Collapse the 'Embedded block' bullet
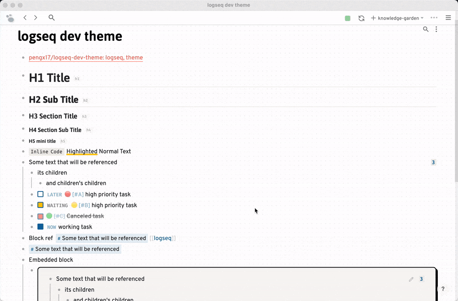This screenshot has height=301, width=458. point(23,260)
